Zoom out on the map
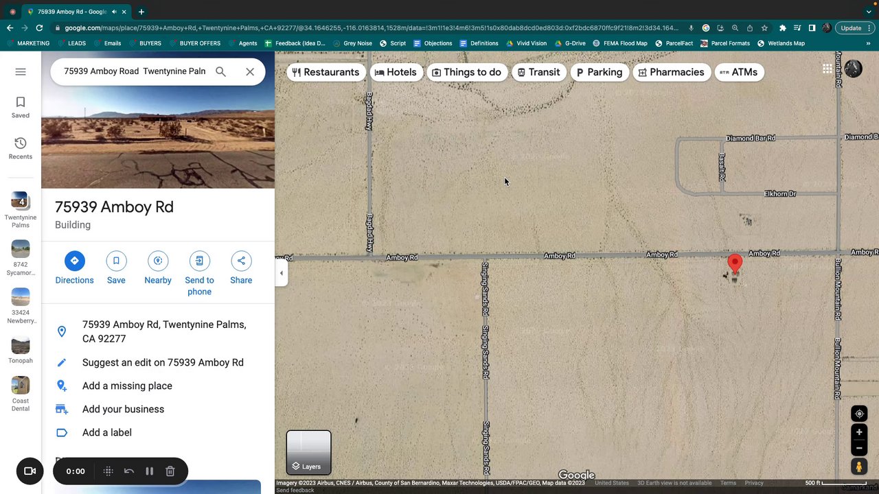The height and width of the screenshot is (494, 879). coord(859,448)
